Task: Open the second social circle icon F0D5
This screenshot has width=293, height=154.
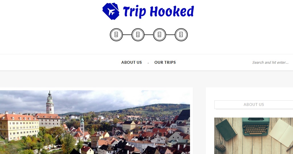Action: (x=138, y=35)
